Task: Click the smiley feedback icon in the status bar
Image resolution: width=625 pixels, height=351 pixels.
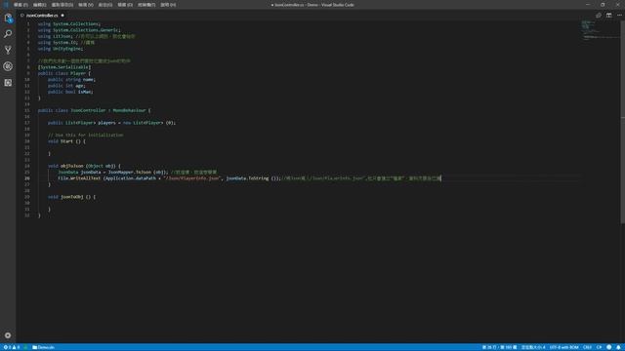Action: point(608,347)
